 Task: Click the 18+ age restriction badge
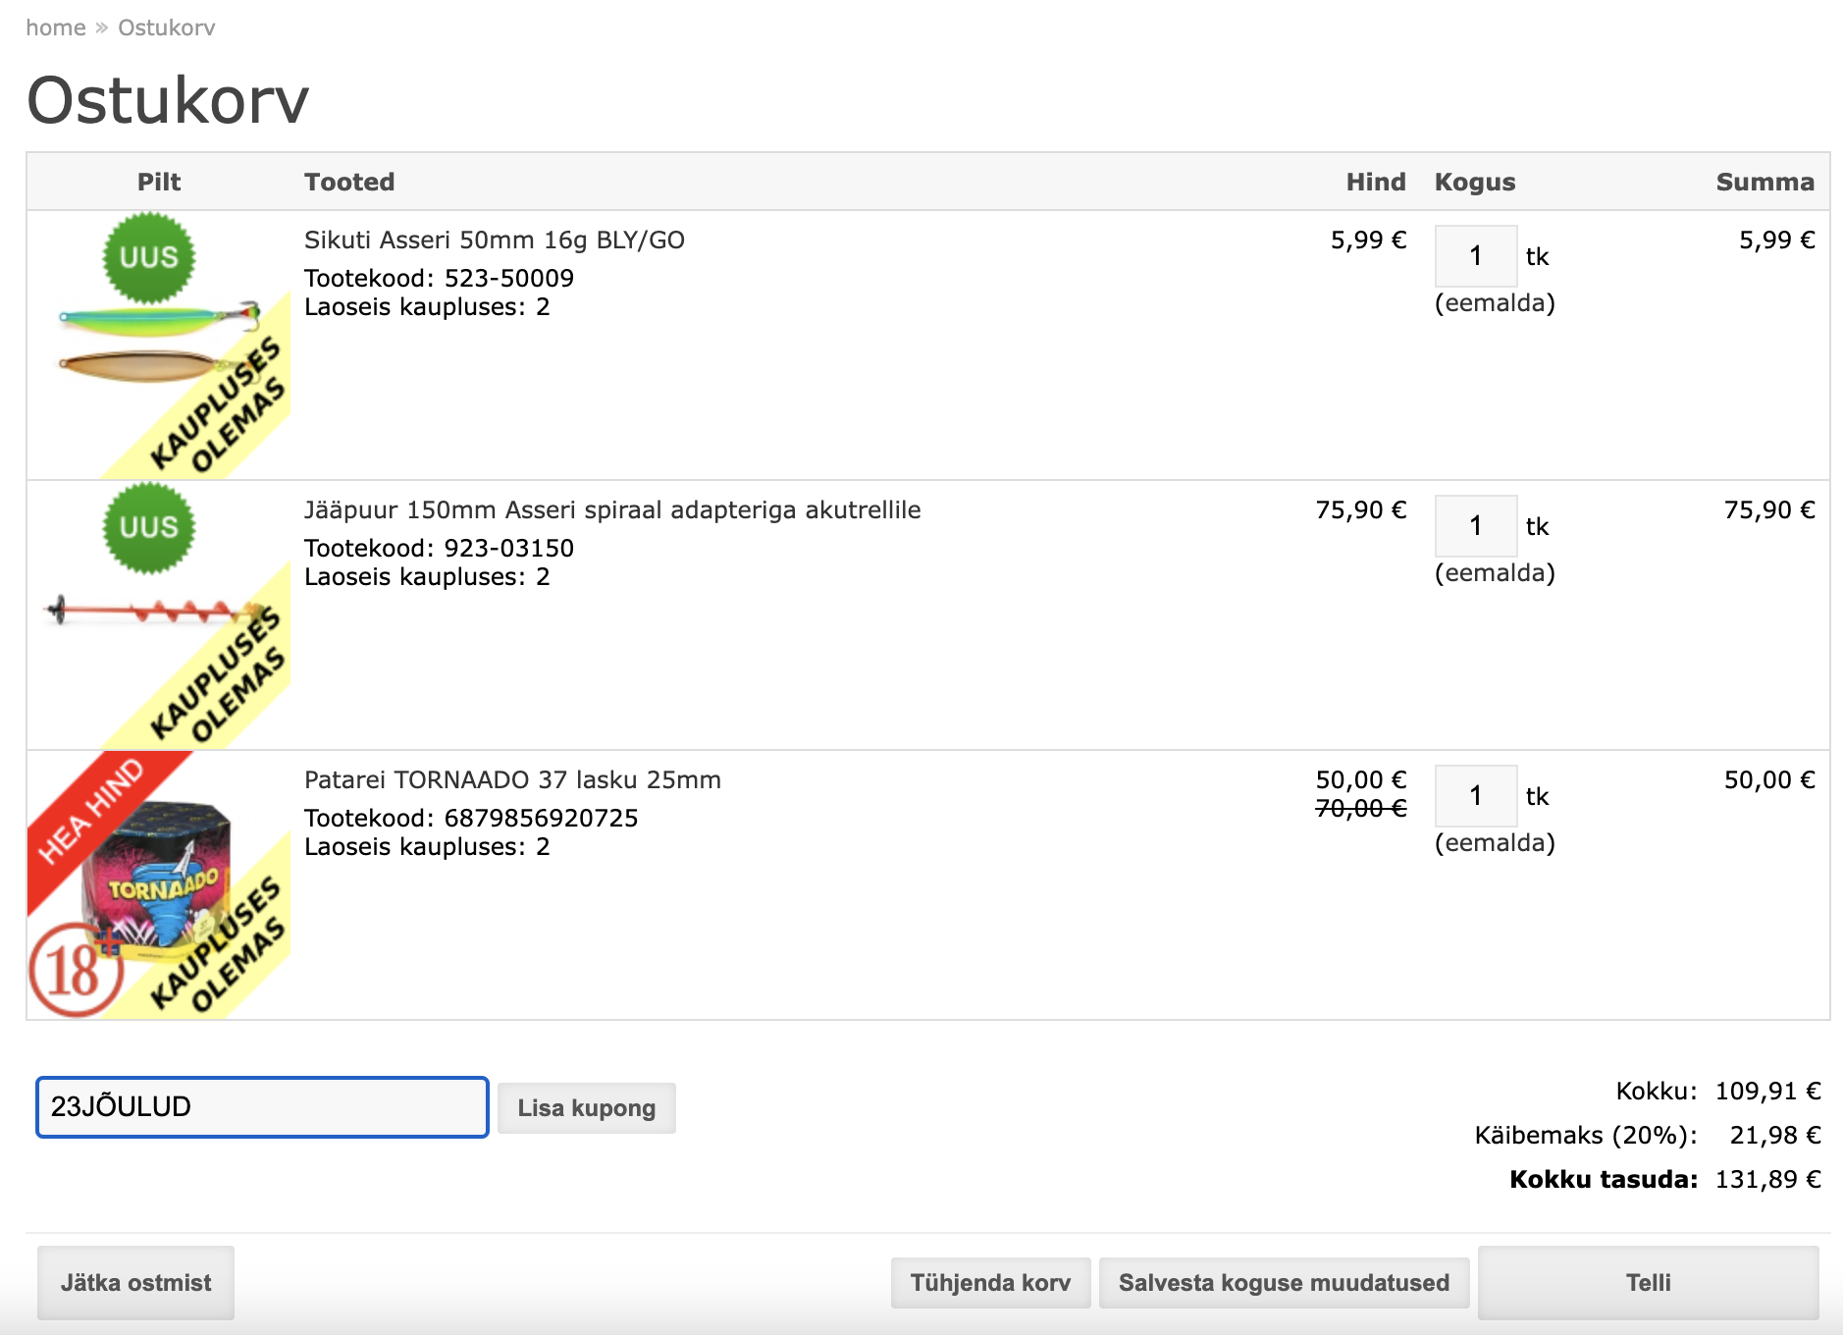(75, 970)
